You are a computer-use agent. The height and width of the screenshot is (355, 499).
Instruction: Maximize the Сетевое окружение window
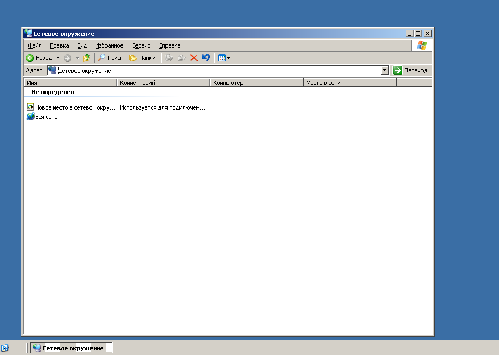pos(418,34)
